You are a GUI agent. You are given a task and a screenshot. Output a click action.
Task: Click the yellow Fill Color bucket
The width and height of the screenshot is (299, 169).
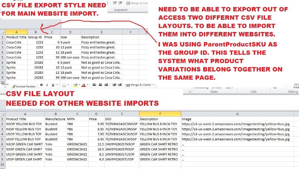pos(75,85)
